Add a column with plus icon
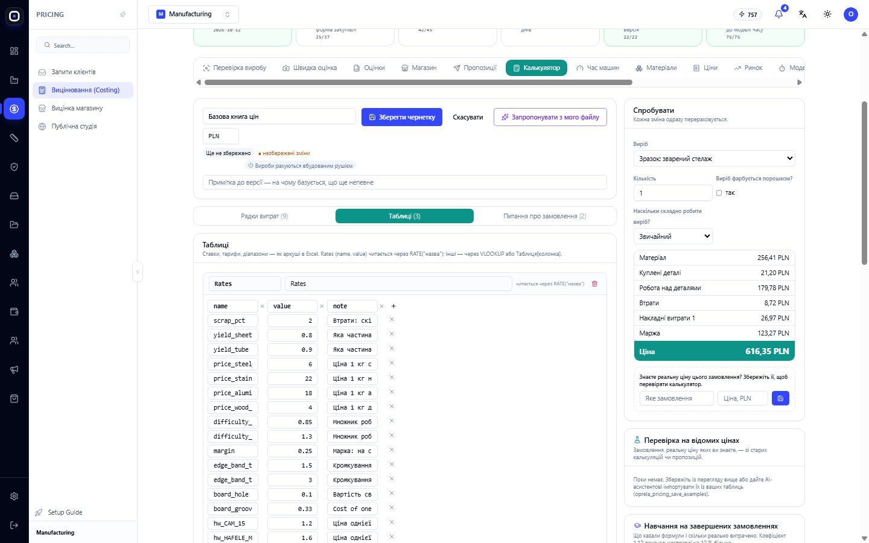The width and height of the screenshot is (869, 543). [393, 306]
